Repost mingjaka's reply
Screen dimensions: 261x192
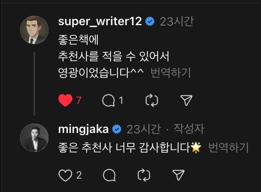pyautogui.click(x=144, y=175)
